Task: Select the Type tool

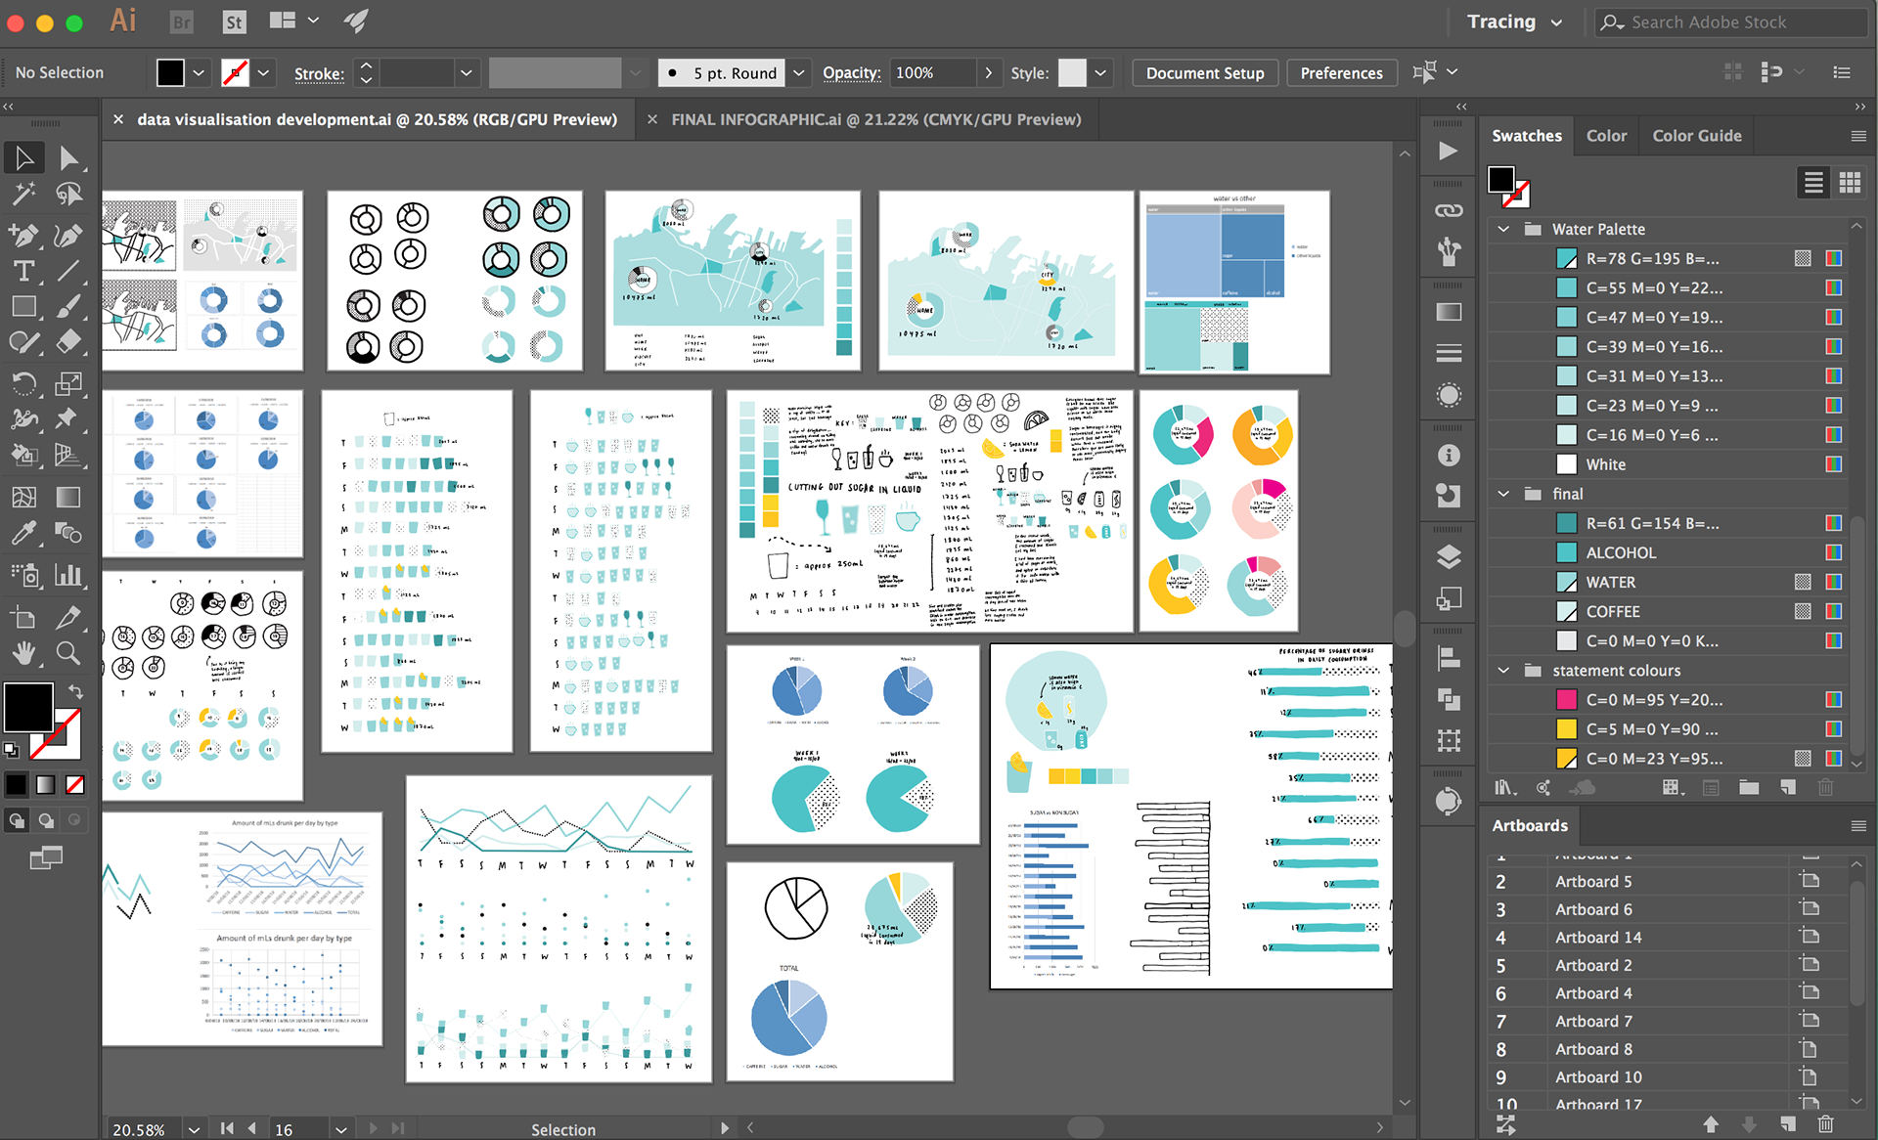Action: tap(24, 271)
